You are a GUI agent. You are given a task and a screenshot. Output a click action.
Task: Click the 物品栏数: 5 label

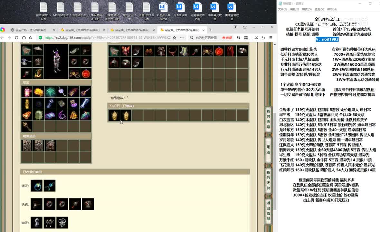tap(119, 98)
